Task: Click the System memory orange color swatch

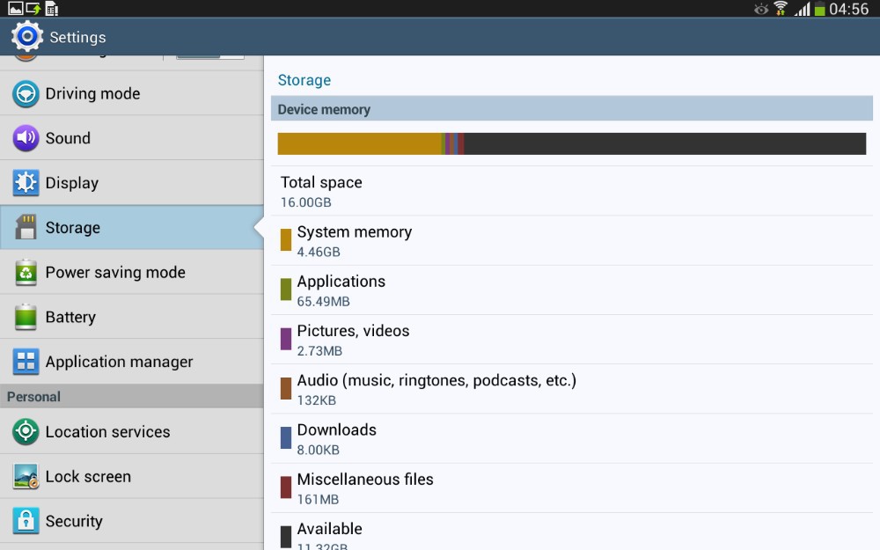Action: pos(286,240)
